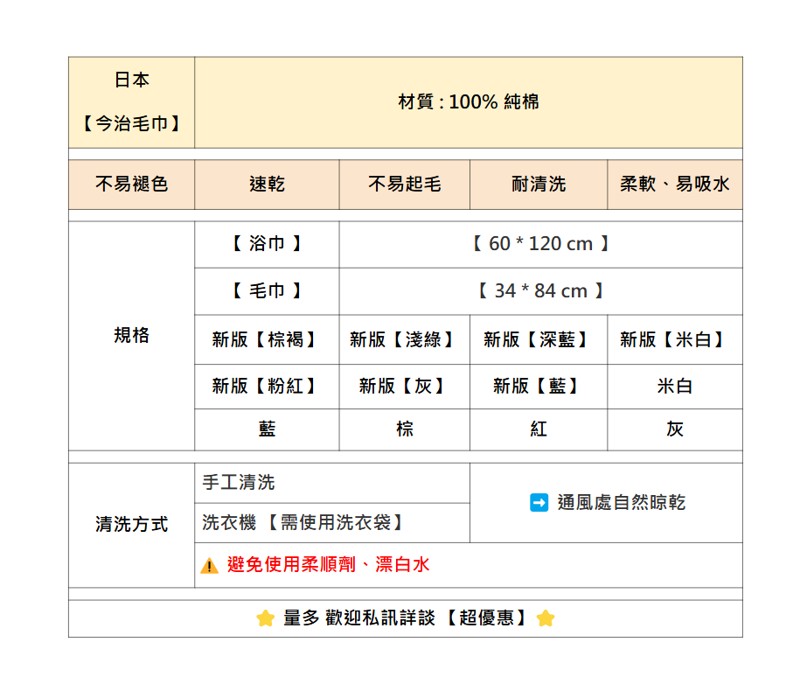The height and width of the screenshot is (684, 807).
Task: Click the 材質 : 100% 純棉 text
Action: [469, 102]
